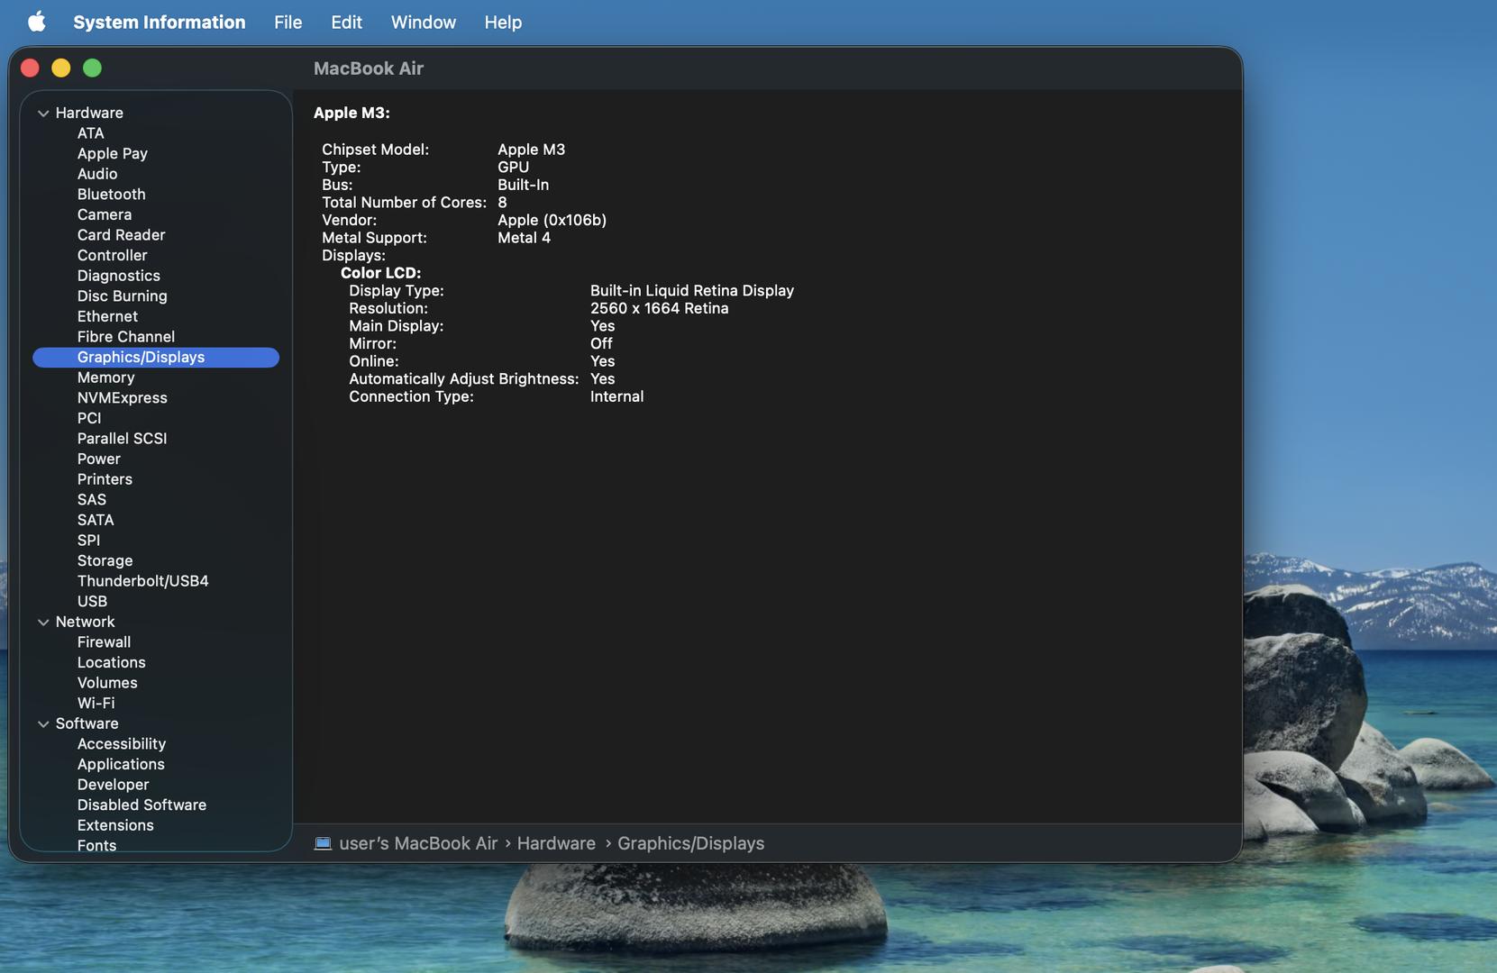Open the File menu

pos(288,22)
